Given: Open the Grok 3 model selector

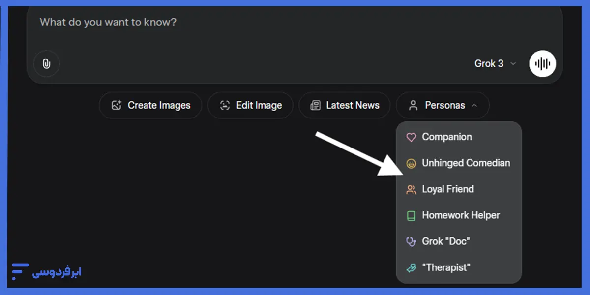Looking at the screenshot, I should [x=495, y=63].
